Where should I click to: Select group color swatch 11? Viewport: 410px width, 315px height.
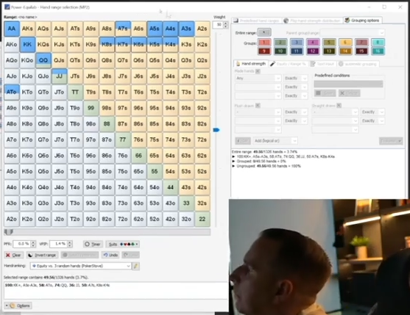point(297,51)
